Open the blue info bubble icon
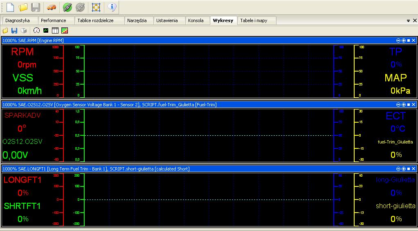 pyautogui.click(x=112, y=7)
